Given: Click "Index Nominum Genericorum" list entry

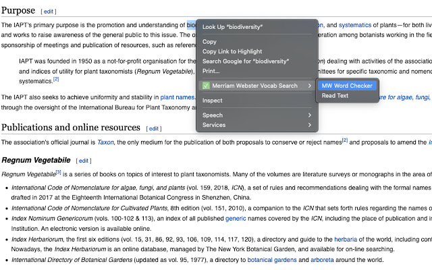Looking at the screenshot, I should (52, 219).
